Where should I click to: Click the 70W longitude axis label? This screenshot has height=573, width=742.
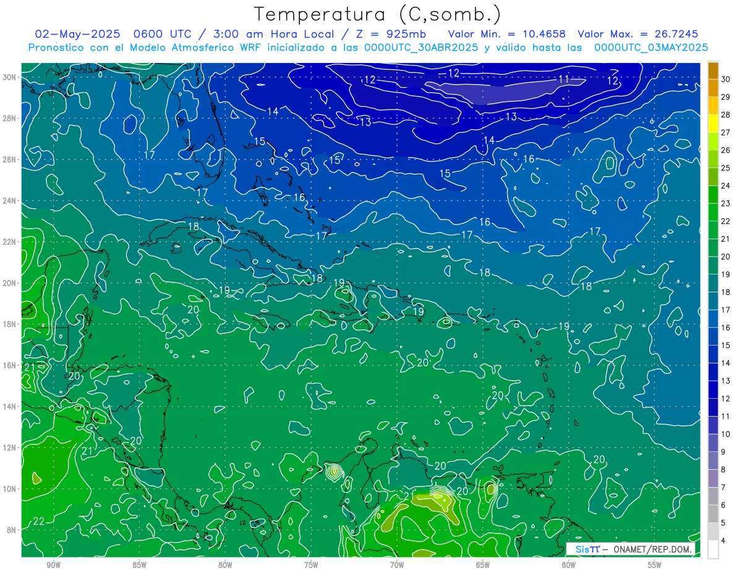397,565
